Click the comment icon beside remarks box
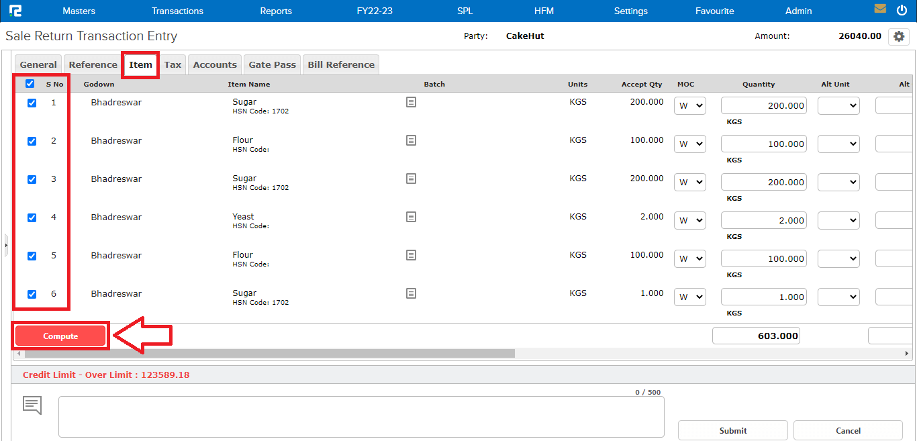Viewport: 917px width, 441px height. click(x=32, y=405)
